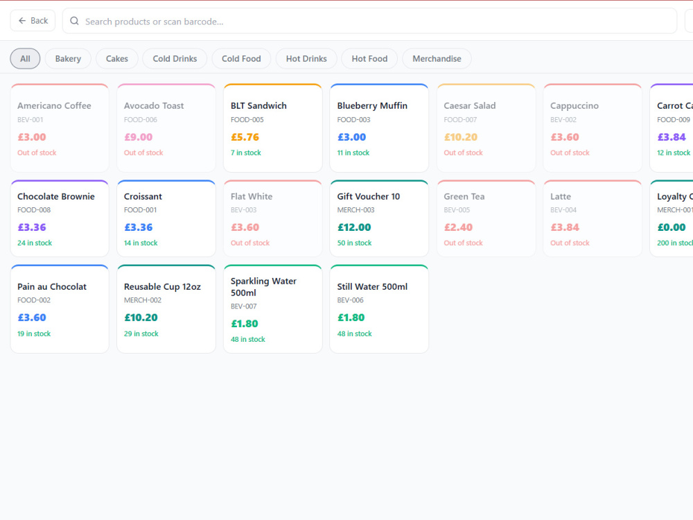Click the Caesar Salad price £10.20

coord(461,137)
